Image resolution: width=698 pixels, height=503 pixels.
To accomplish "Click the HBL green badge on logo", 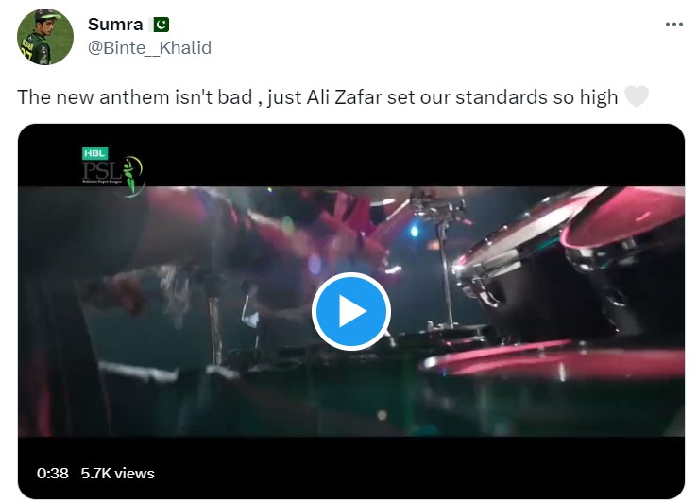I will pos(94,153).
